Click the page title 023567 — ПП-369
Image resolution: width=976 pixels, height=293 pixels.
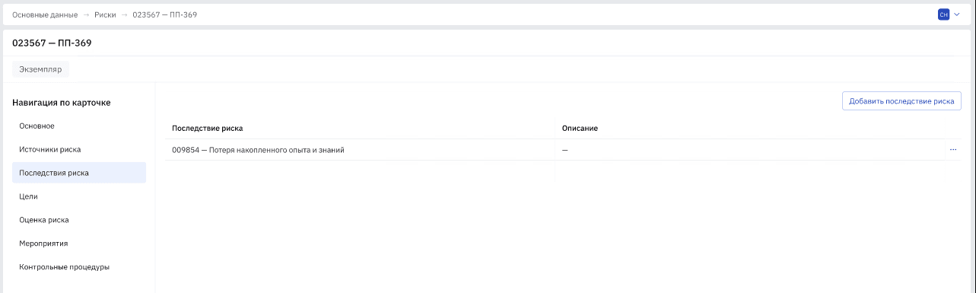coord(52,43)
